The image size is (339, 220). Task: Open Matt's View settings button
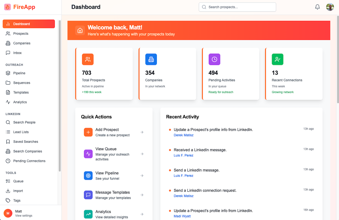coord(24,215)
